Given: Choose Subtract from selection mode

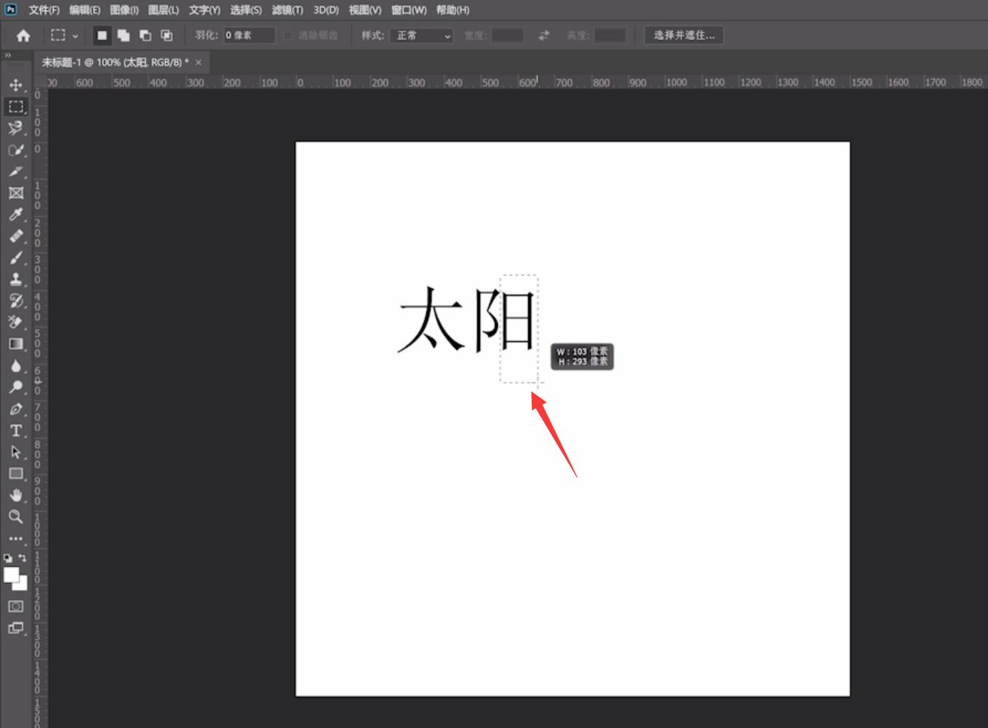Looking at the screenshot, I should click(x=145, y=35).
